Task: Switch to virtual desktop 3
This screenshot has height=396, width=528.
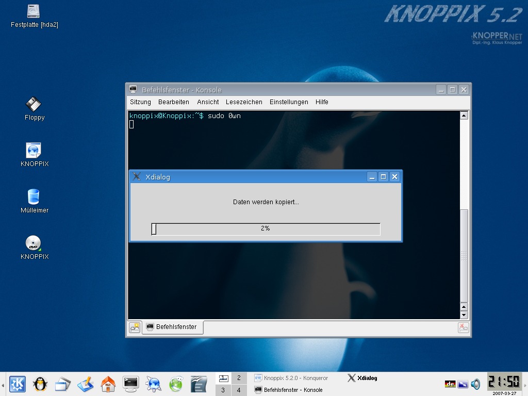Action: [223, 390]
